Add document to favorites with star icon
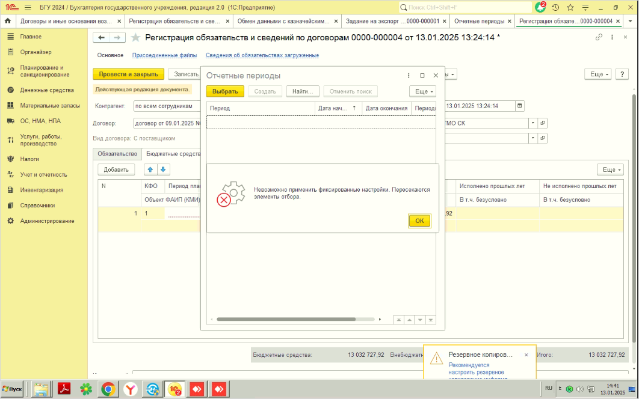This screenshot has height=399, width=639. 135,37
